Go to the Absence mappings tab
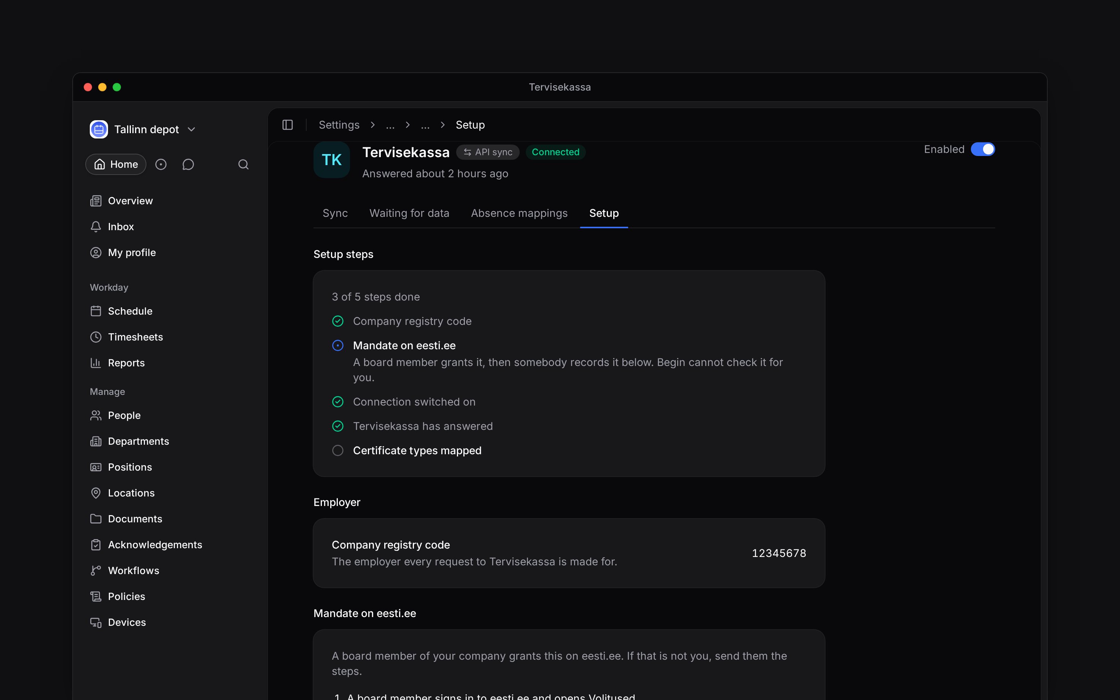 tap(519, 213)
